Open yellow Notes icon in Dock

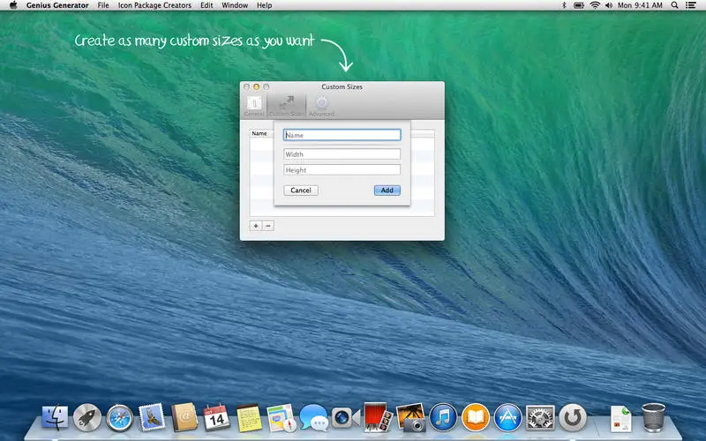pos(249,417)
